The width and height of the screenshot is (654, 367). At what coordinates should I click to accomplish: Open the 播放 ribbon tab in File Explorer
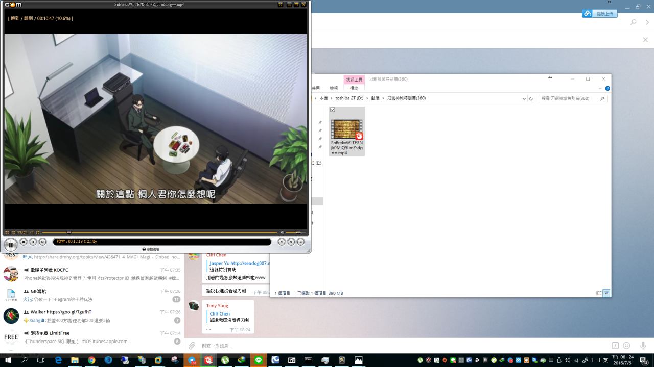pos(354,88)
